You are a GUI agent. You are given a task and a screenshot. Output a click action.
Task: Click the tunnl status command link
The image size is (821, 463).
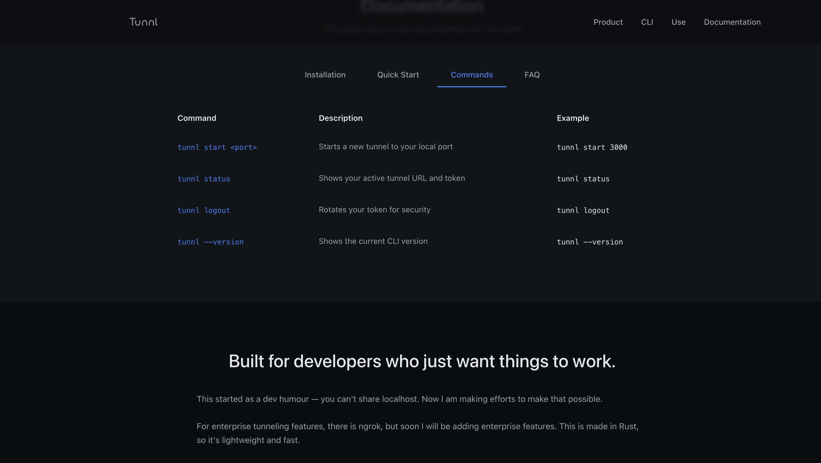point(204,179)
